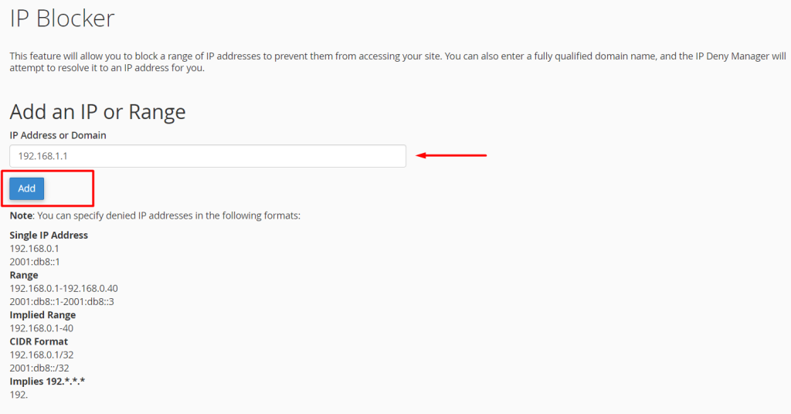
Task: Click the feature description paragraph
Action: point(395,62)
